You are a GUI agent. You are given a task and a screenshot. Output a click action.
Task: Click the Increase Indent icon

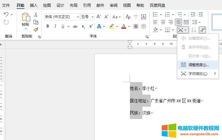201,14
